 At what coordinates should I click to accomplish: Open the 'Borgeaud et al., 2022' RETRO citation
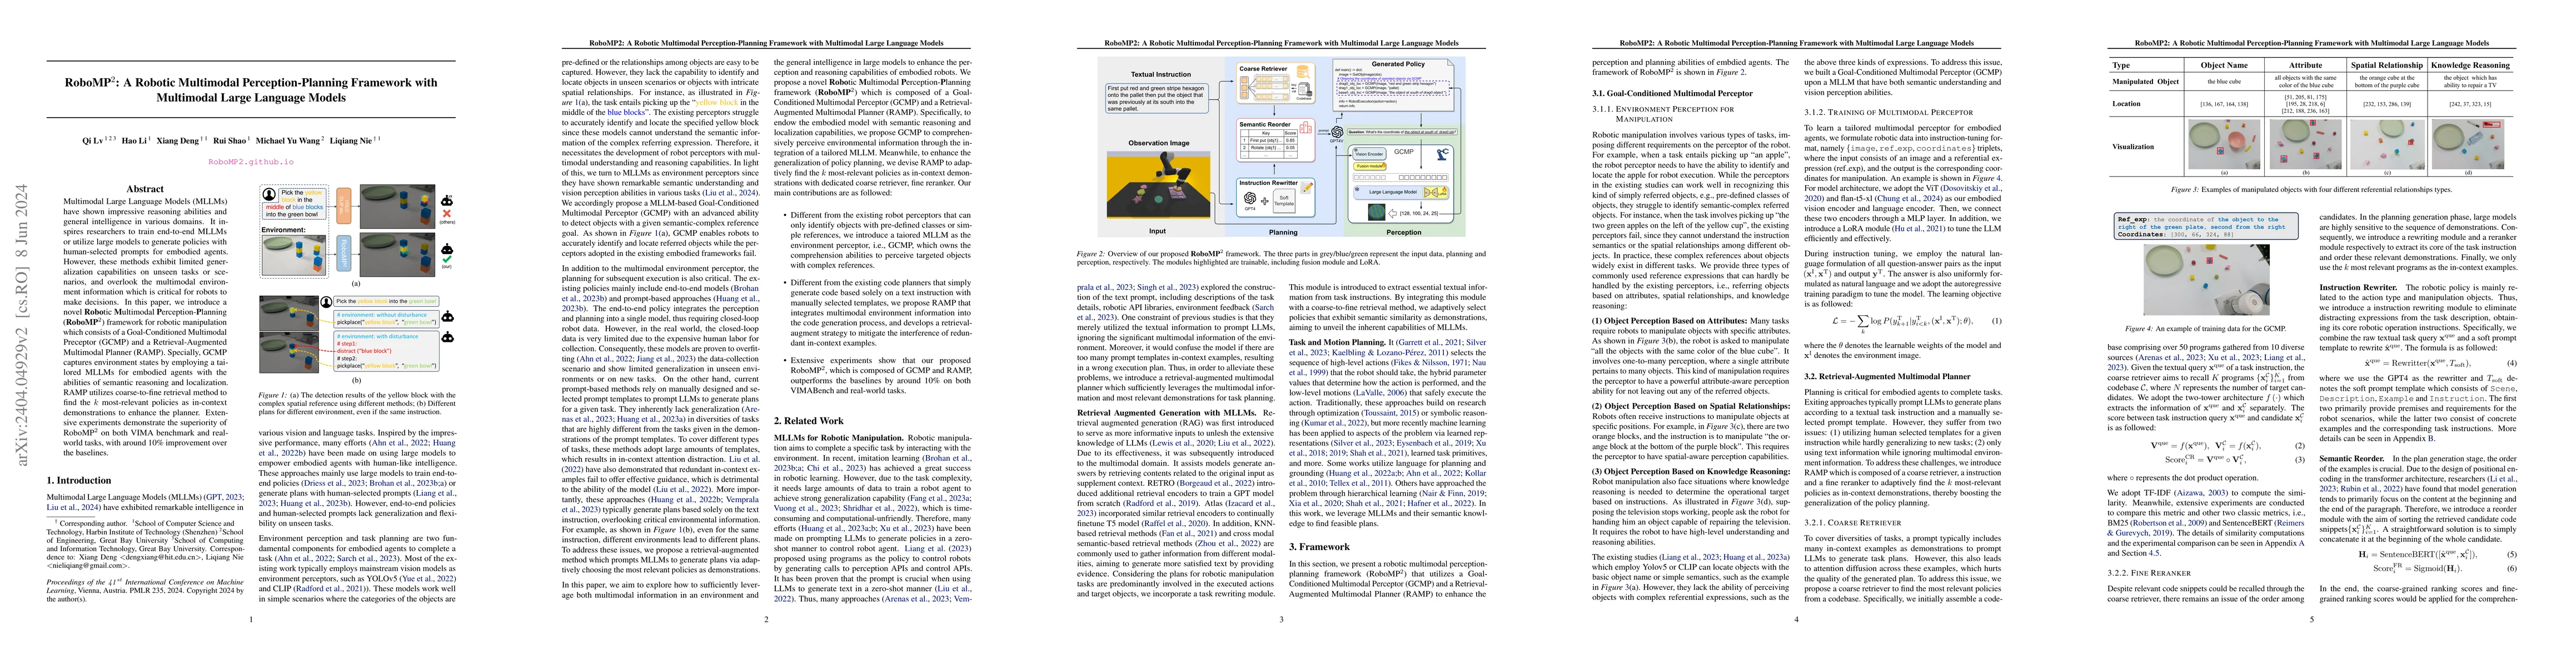[x=1215, y=485]
